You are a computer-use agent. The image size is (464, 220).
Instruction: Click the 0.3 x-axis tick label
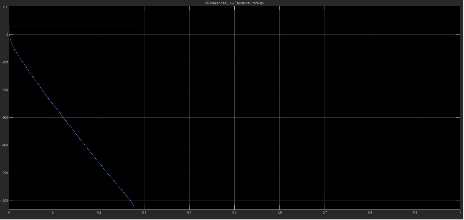coord(144,212)
